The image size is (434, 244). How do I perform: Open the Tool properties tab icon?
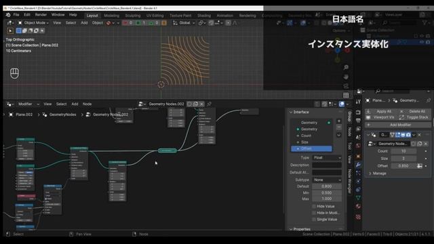coord(358,102)
